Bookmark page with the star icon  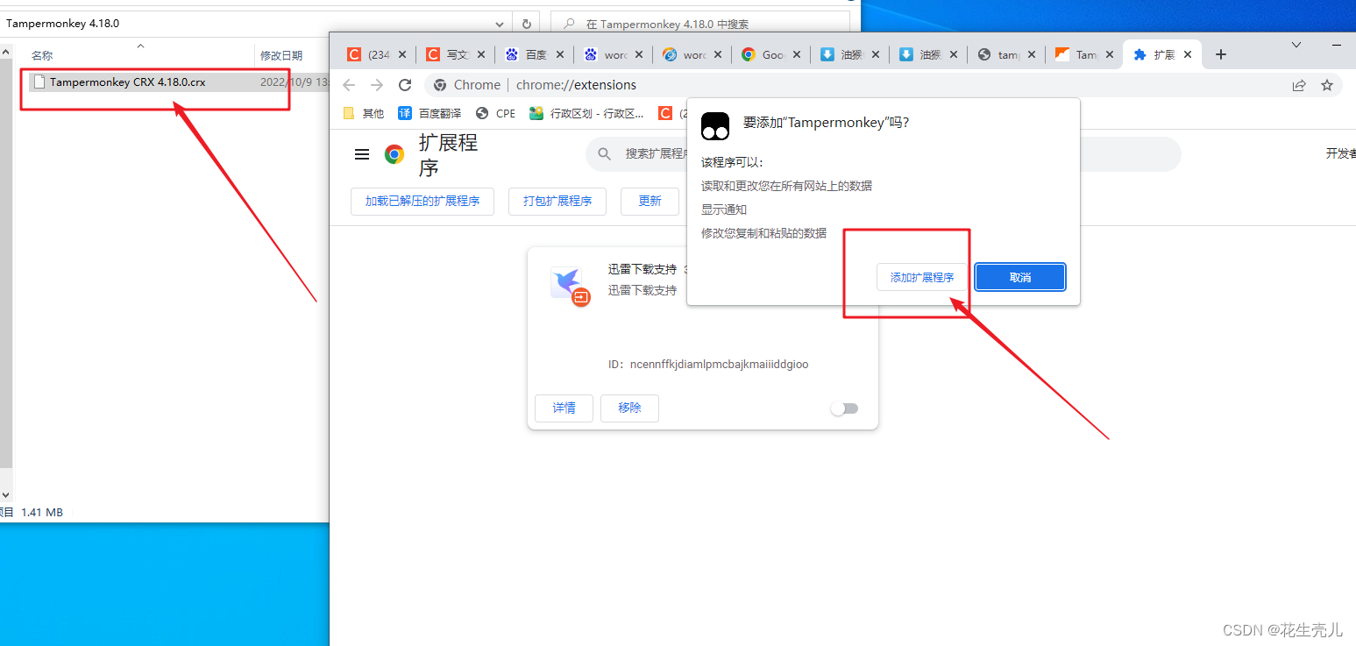[1327, 85]
